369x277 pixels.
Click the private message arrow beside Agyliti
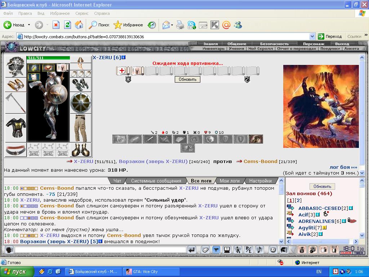tap(290, 227)
